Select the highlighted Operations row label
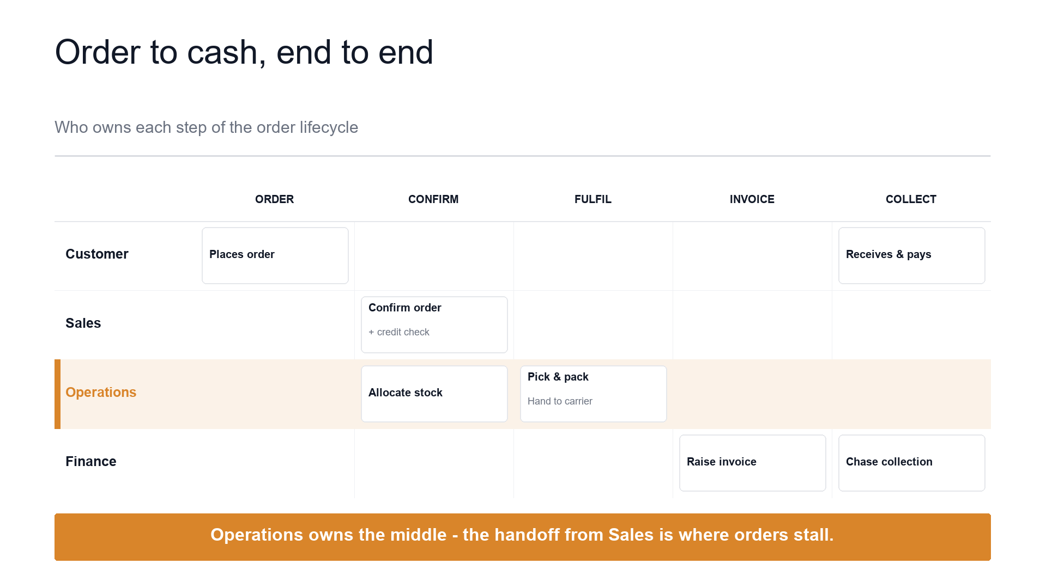Screen dimensions: 1046x588 coord(101,393)
